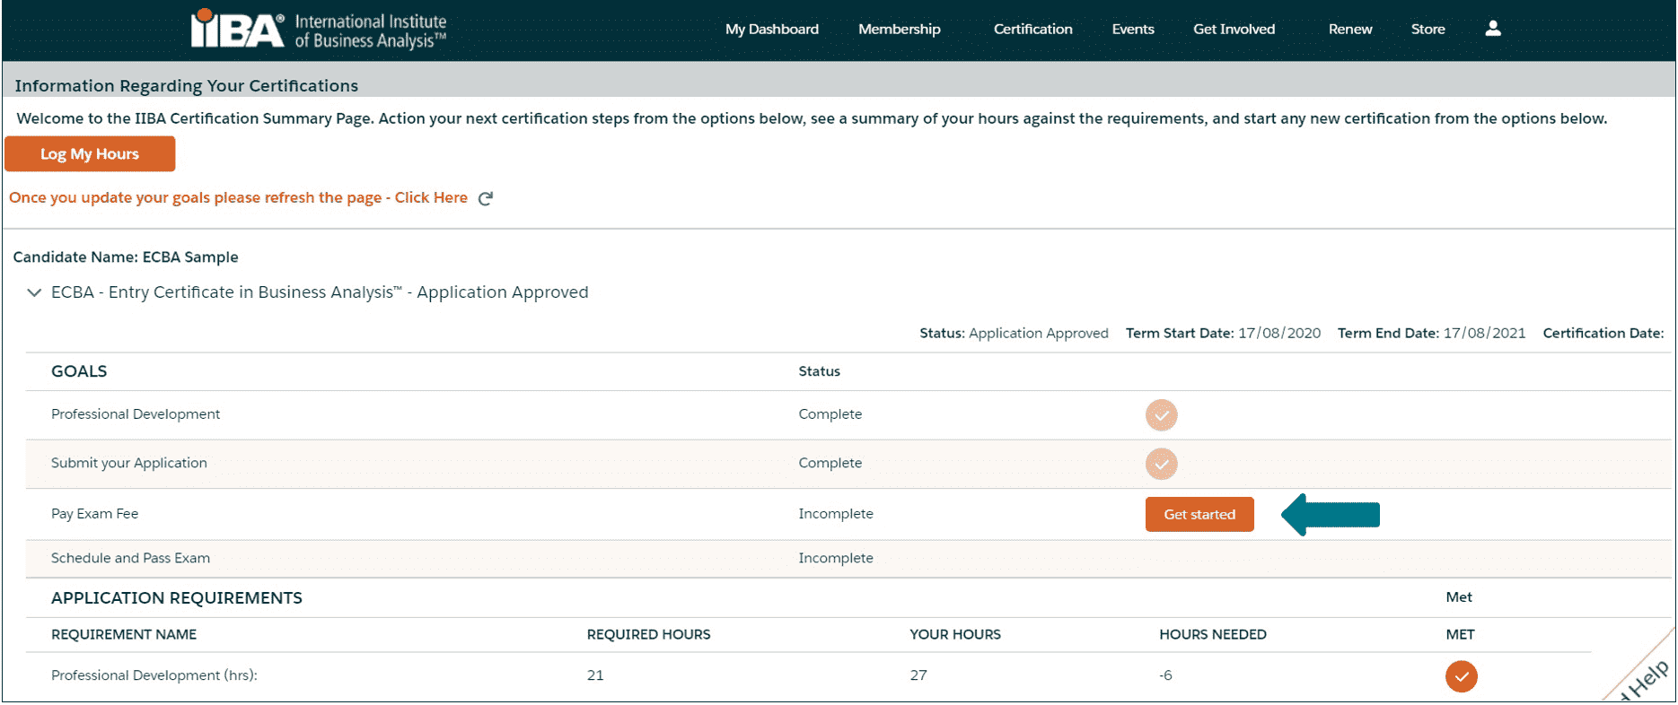
Task: Click hours needed value -6
Action: 1165,675
